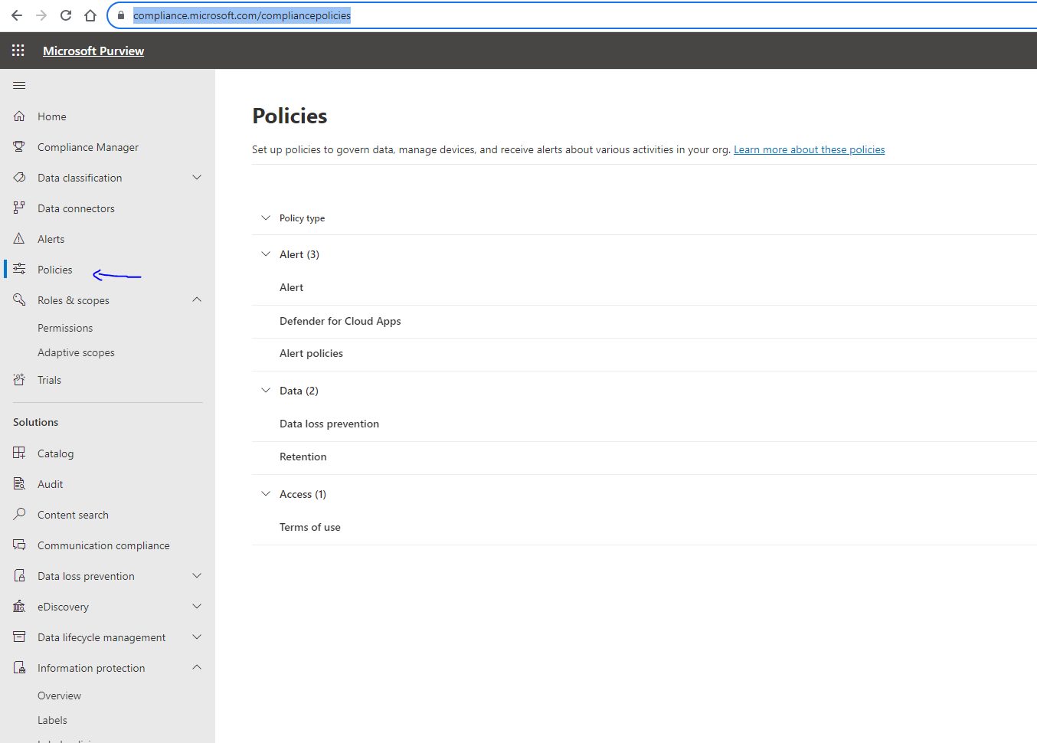Click the Microsoft Purview header link

[x=93, y=51]
